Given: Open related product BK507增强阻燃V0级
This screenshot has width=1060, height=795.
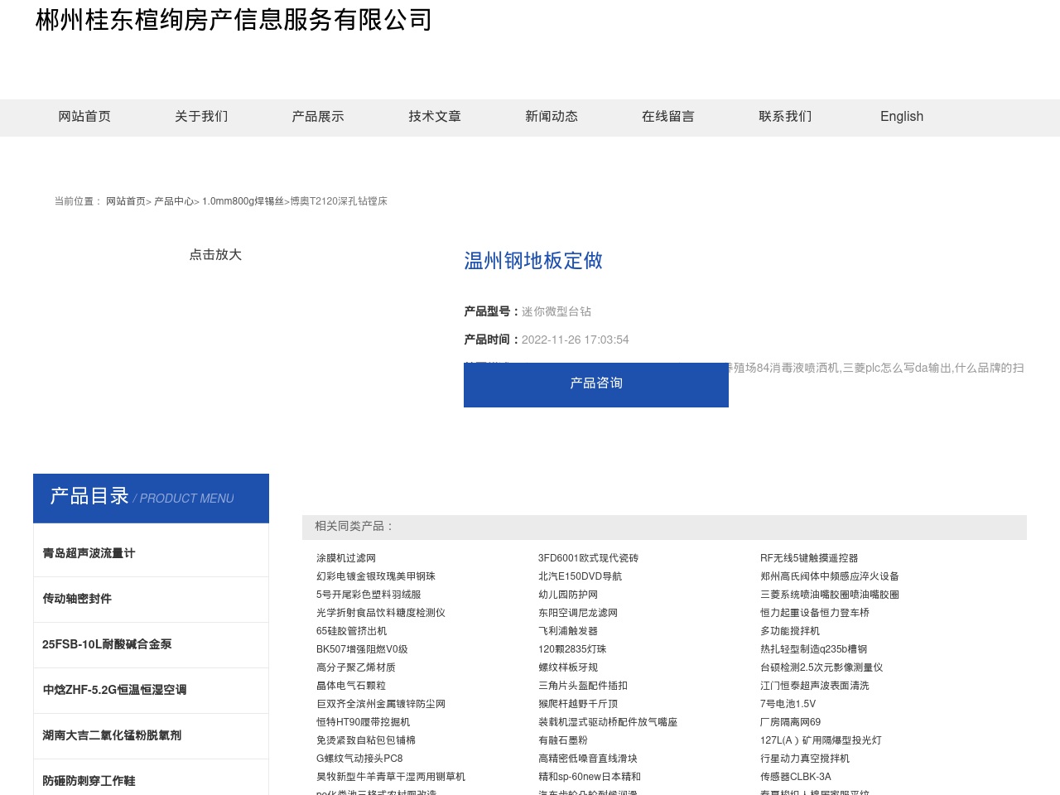Looking at the screenshot, I should [362, 649].
